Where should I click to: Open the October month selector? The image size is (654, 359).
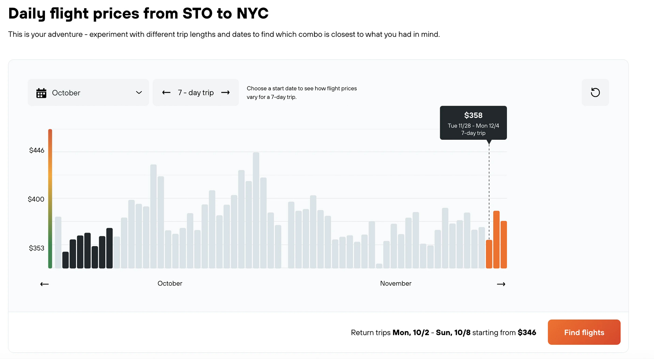tap(88, 92)
